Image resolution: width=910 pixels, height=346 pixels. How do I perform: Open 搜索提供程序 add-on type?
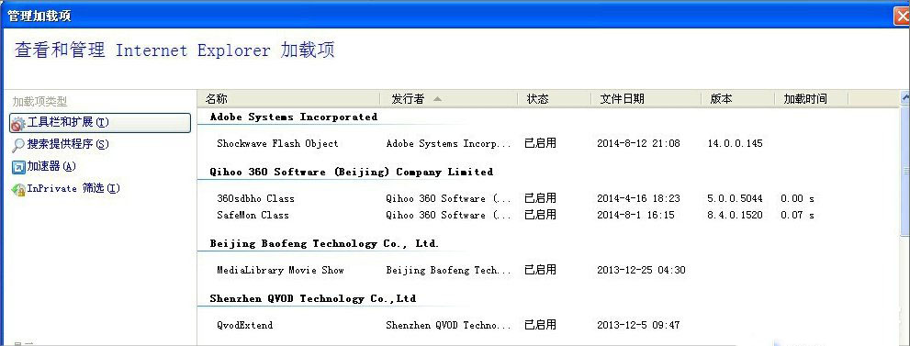pyautogui.click(x=68, y=144)
